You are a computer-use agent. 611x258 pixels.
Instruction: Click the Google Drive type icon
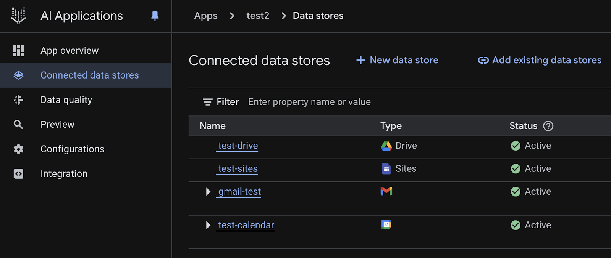(x=386, y=146)
